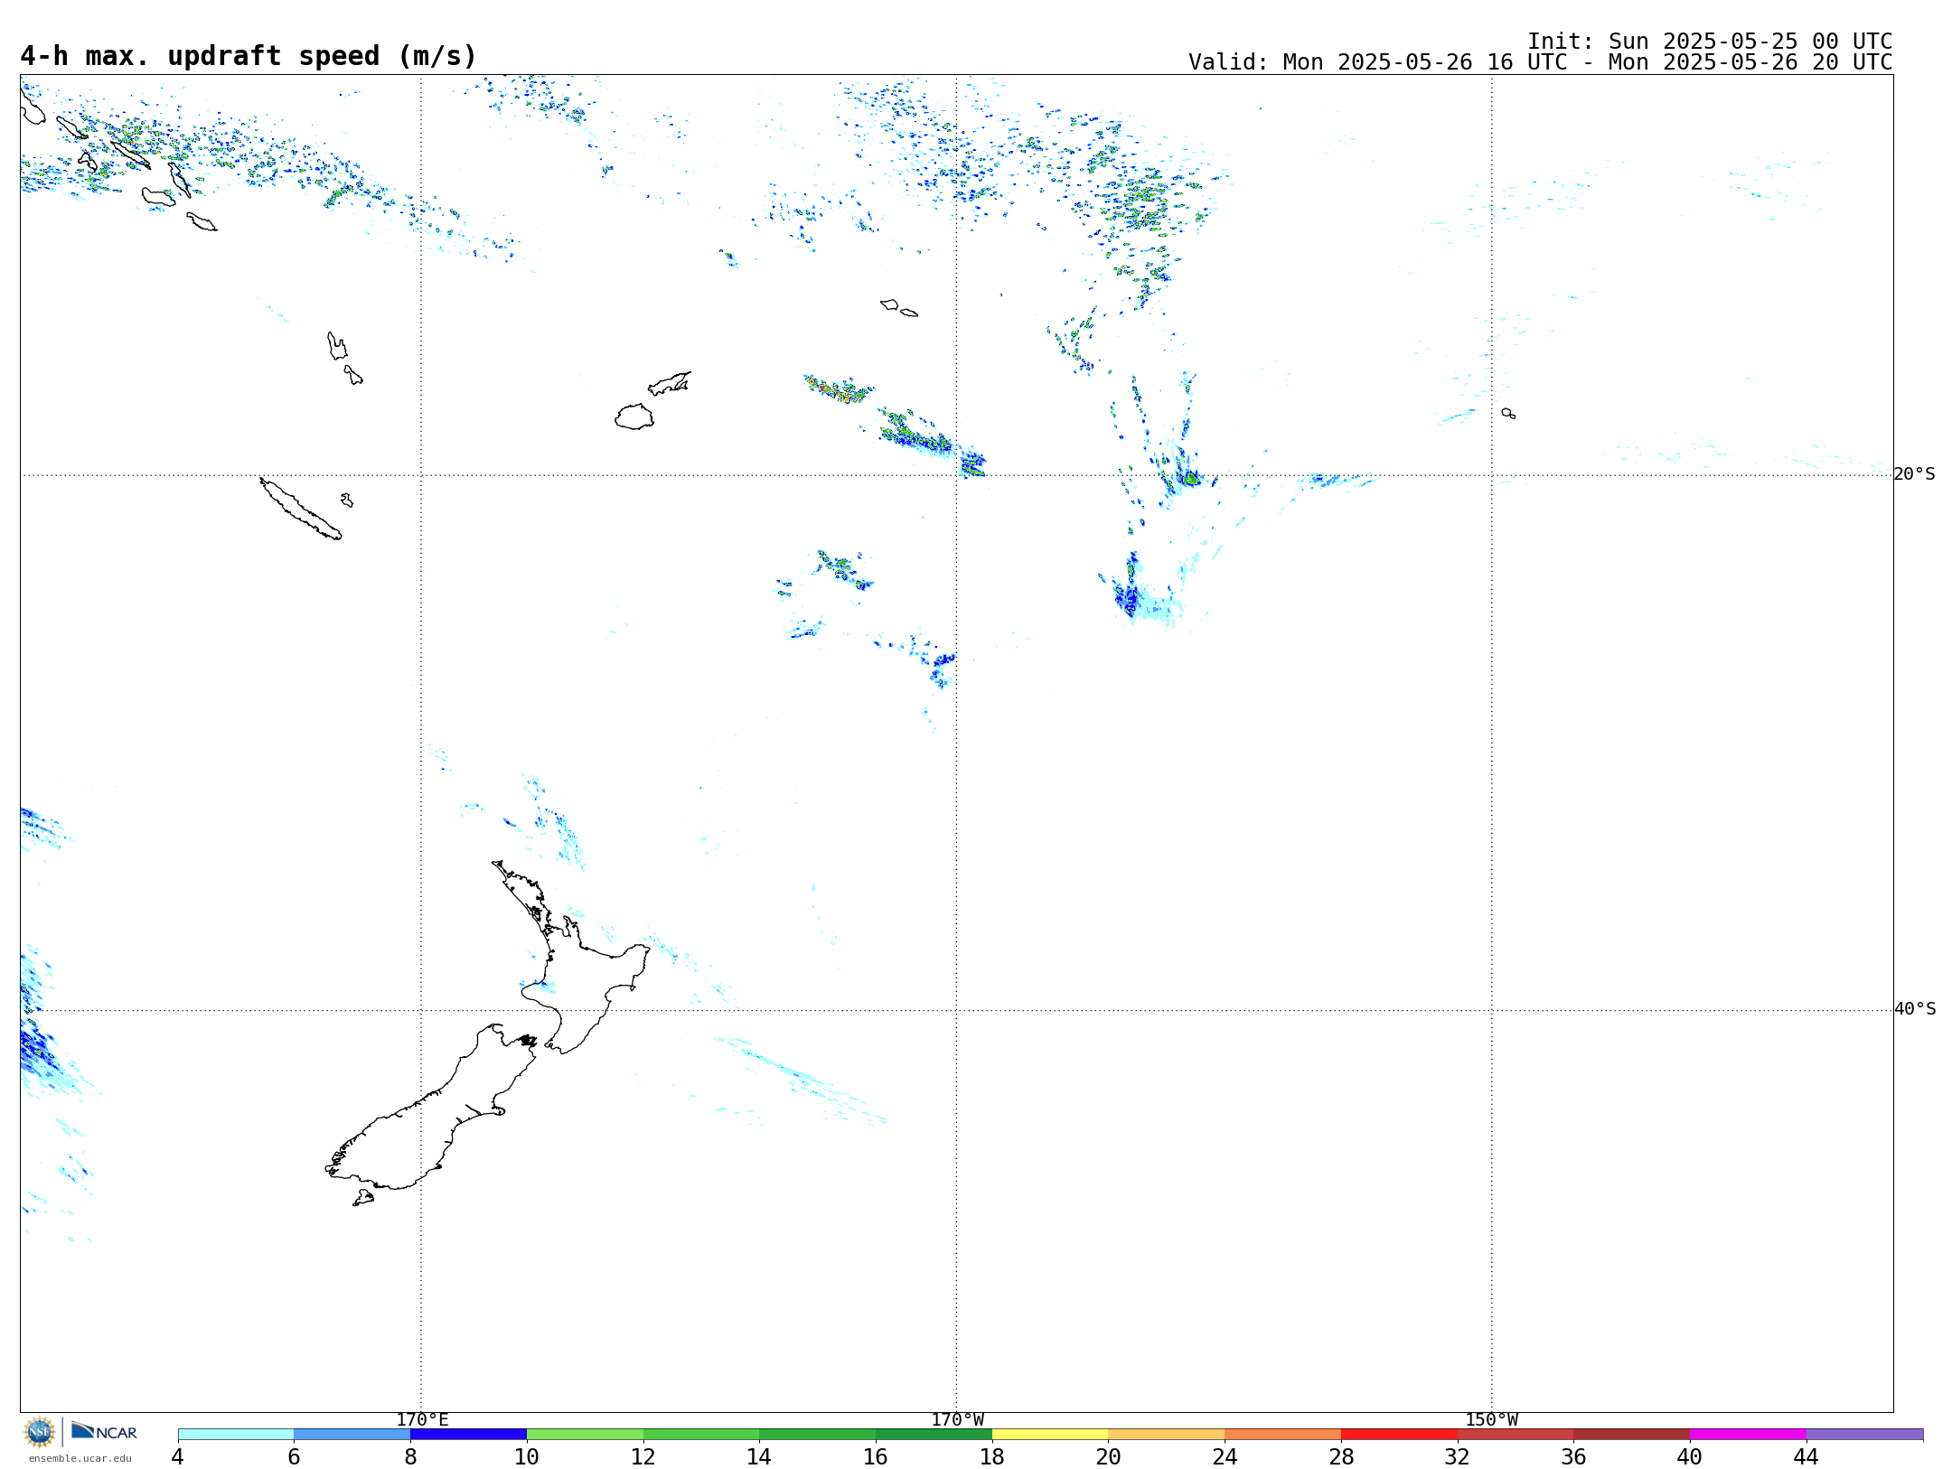Click the '40°S' latitude label
Viewport: 1952px width, 1469px height.
[x=1914, y=1008]
